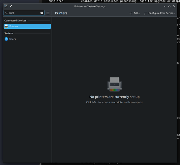Image resolution: width=180 pixels, height=165 pixels.
Task: Maximize the System Settings window
Action: coord(169,6)
